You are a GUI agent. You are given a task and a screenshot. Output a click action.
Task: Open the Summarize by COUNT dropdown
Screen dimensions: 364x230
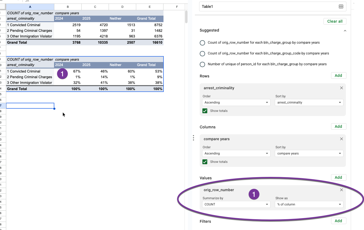236,204
